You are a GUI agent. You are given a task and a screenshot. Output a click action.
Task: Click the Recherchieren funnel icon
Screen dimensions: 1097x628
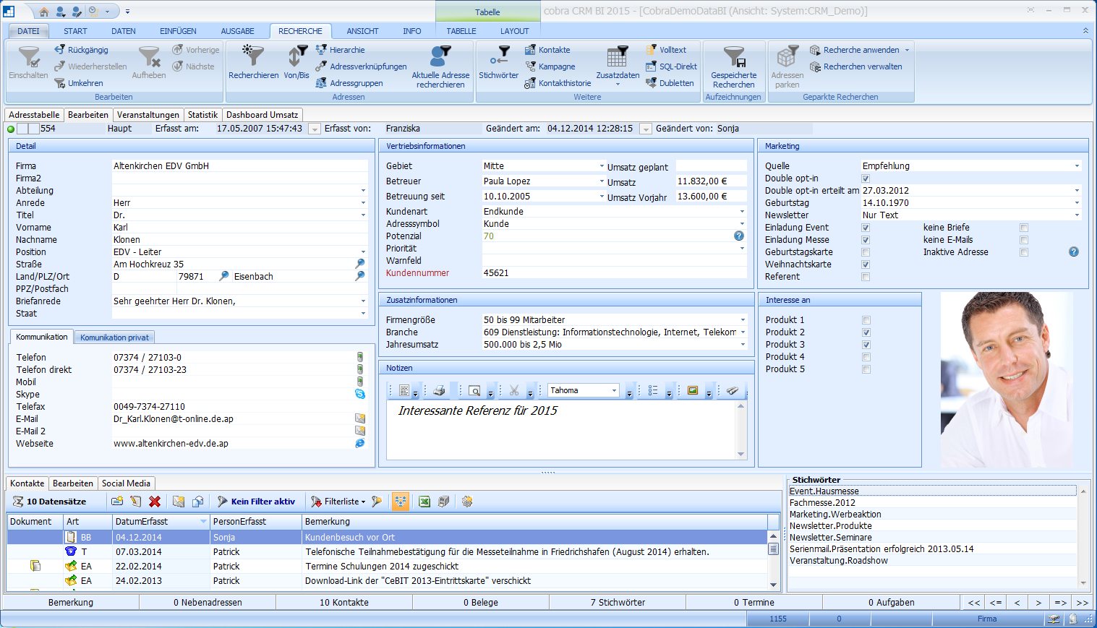pyautogui.click(x=253, y=58)
